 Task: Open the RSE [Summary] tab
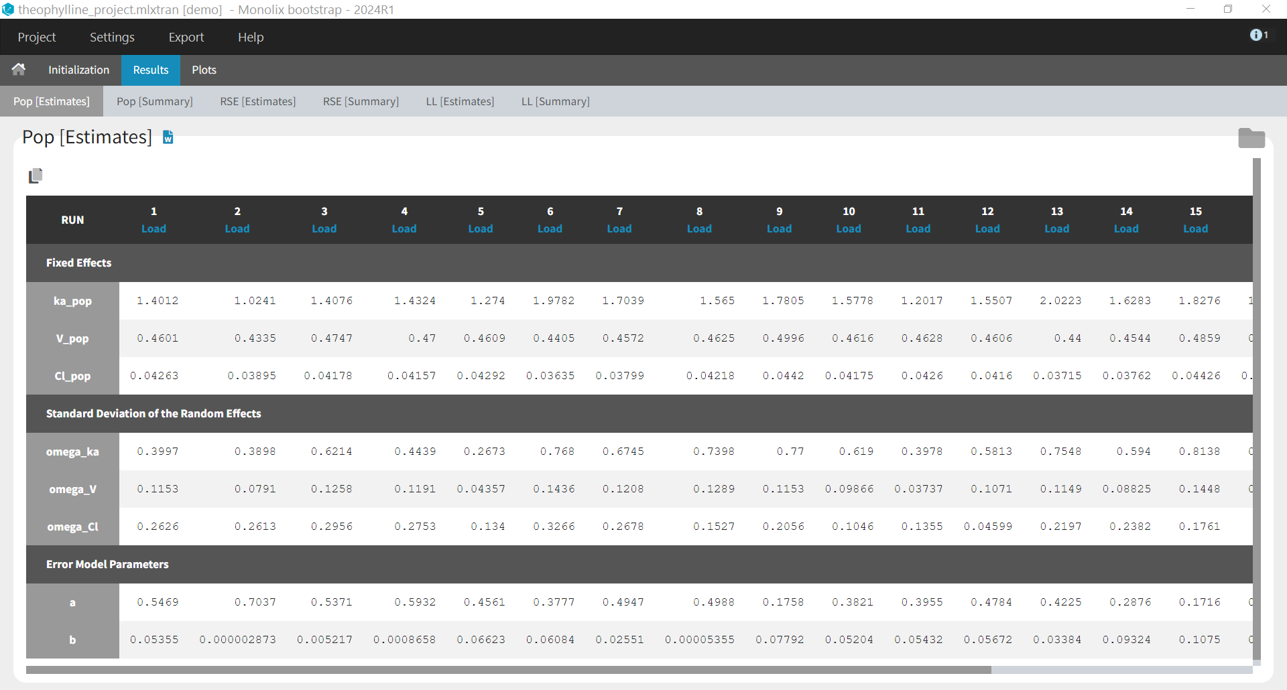coord(360,101)
